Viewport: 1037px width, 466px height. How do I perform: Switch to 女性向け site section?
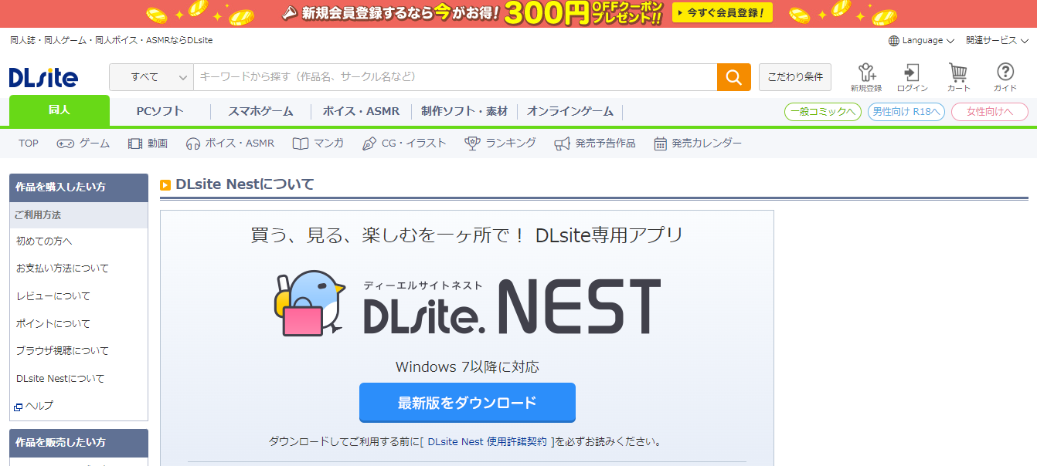[x=989, y=112]
